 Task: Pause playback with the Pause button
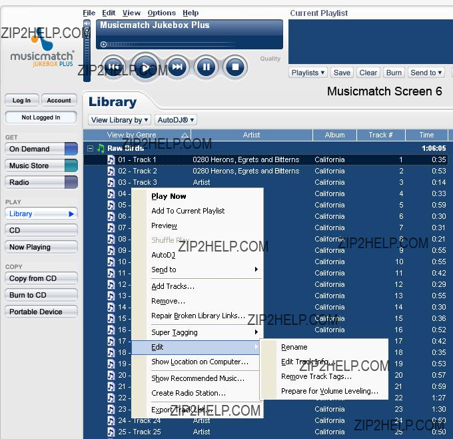(x=207, y=67)
